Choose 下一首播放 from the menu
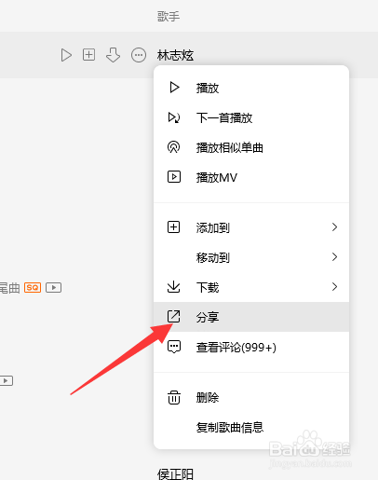The width and height of the screenshot is (378, 480). tap(251, 117)
